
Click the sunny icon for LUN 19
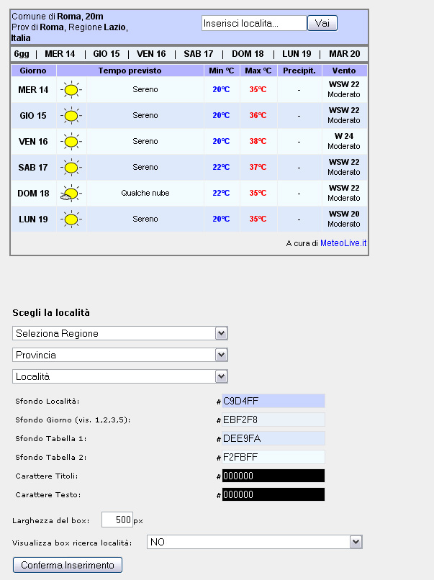point(71,219)
